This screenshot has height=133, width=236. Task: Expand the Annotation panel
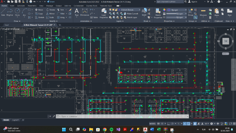[x=86, y=21]
